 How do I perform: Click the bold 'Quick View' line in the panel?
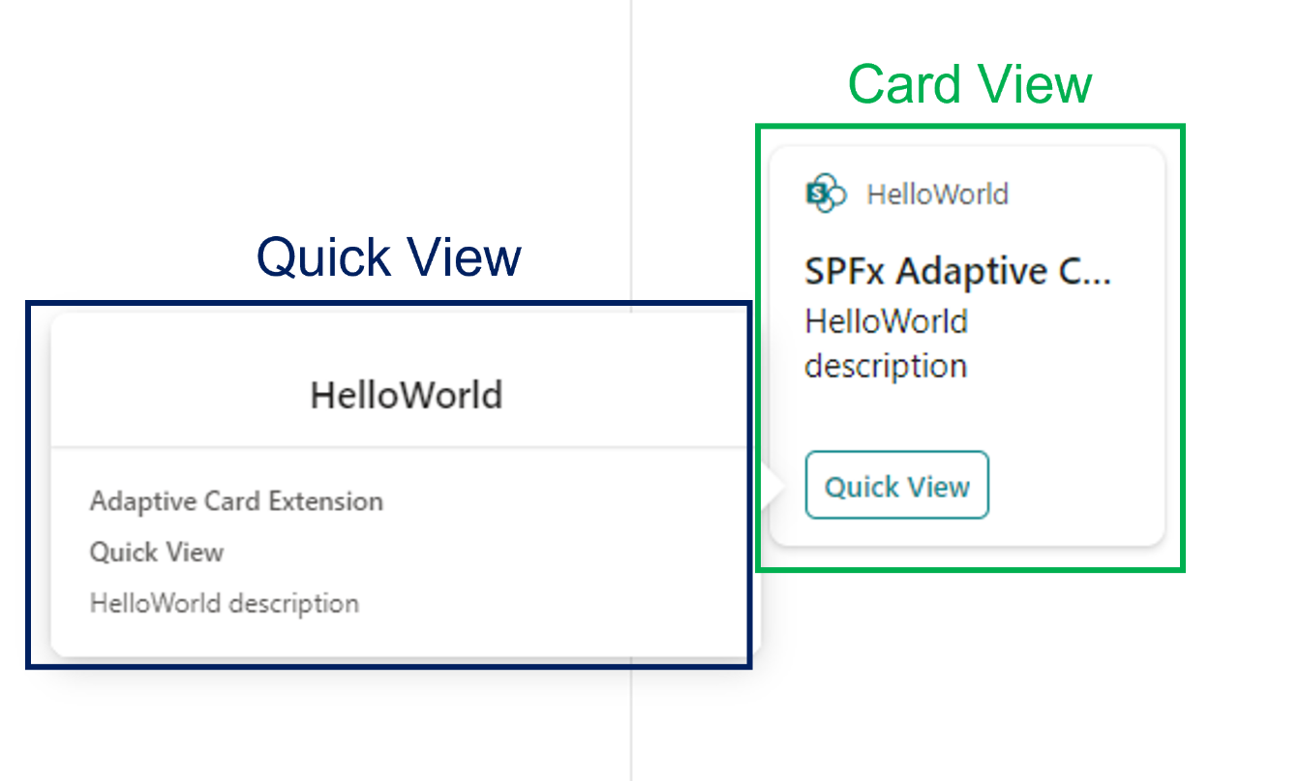click(157, 553)
